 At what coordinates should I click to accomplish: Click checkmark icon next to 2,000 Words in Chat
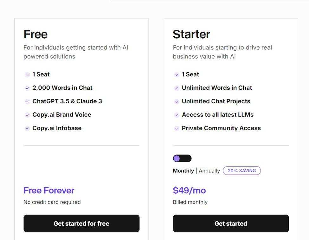pyautogui.click(x=28, y=88)
